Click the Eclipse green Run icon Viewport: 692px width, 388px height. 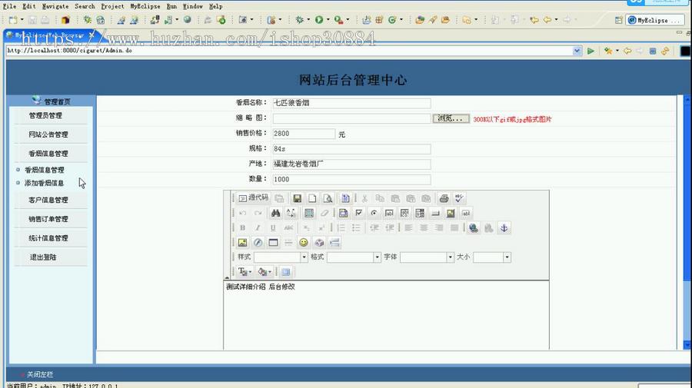(x=318, y=20)
